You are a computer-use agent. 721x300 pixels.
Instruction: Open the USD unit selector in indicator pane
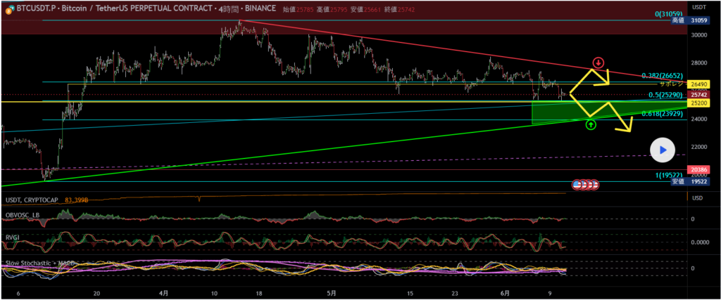tap(698, 198)
